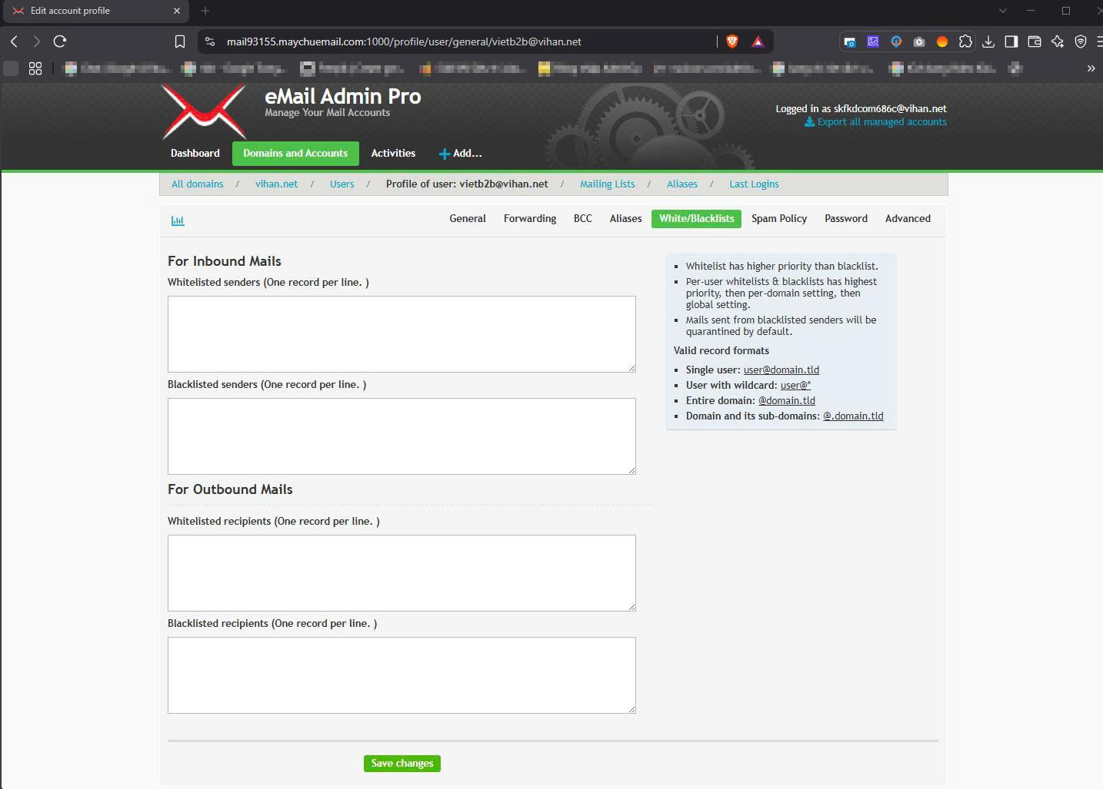Click the orange circle extension icon
1103x789 pixels.
click(942, 41)
